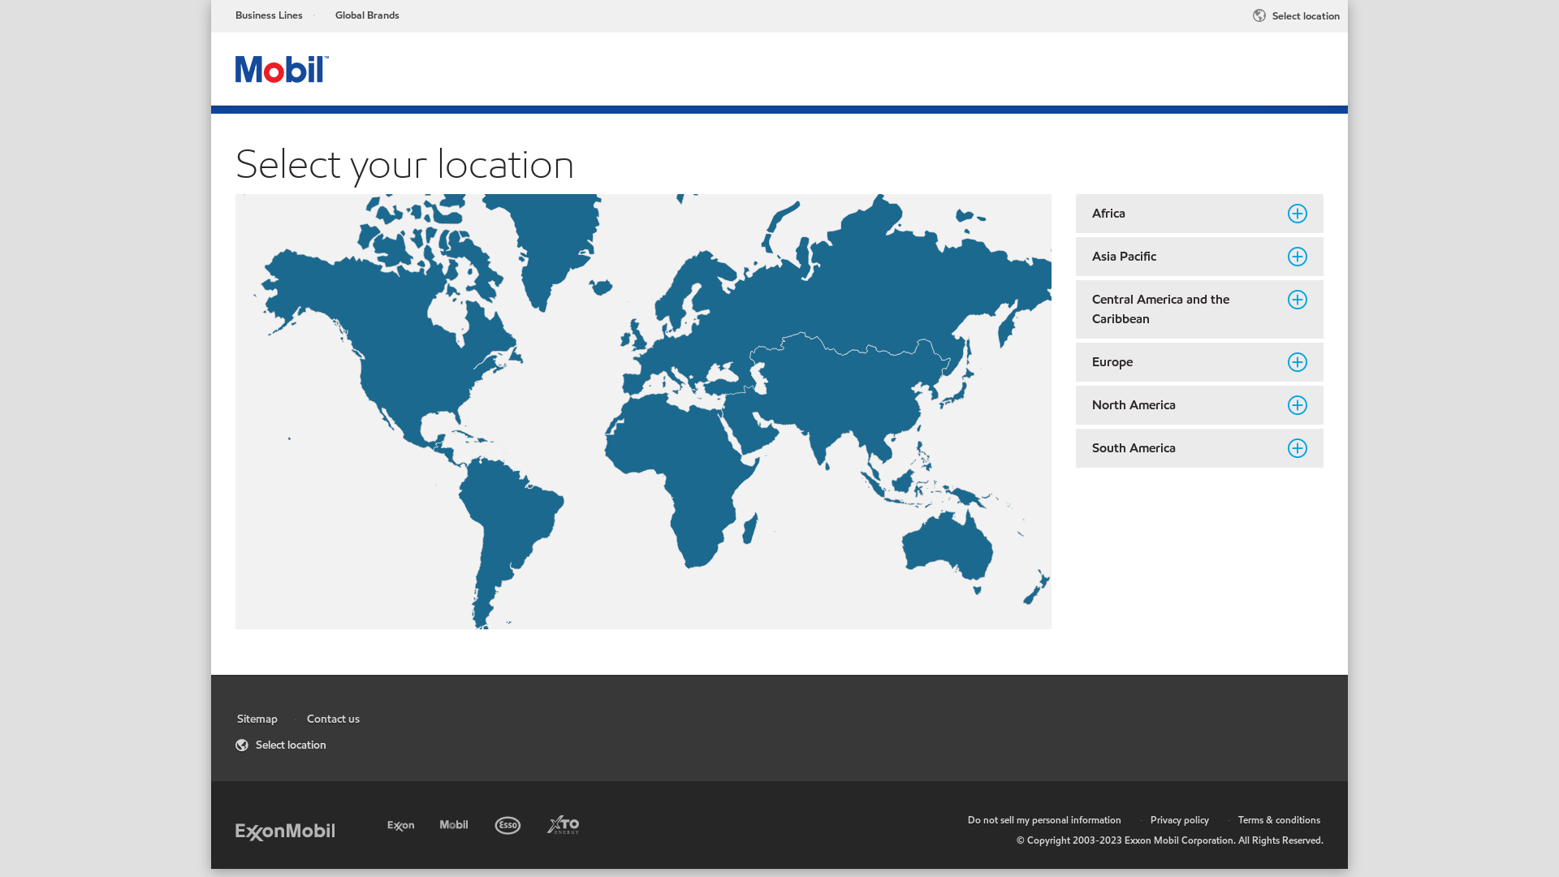Open the Global Brands menu

point(367,15)
